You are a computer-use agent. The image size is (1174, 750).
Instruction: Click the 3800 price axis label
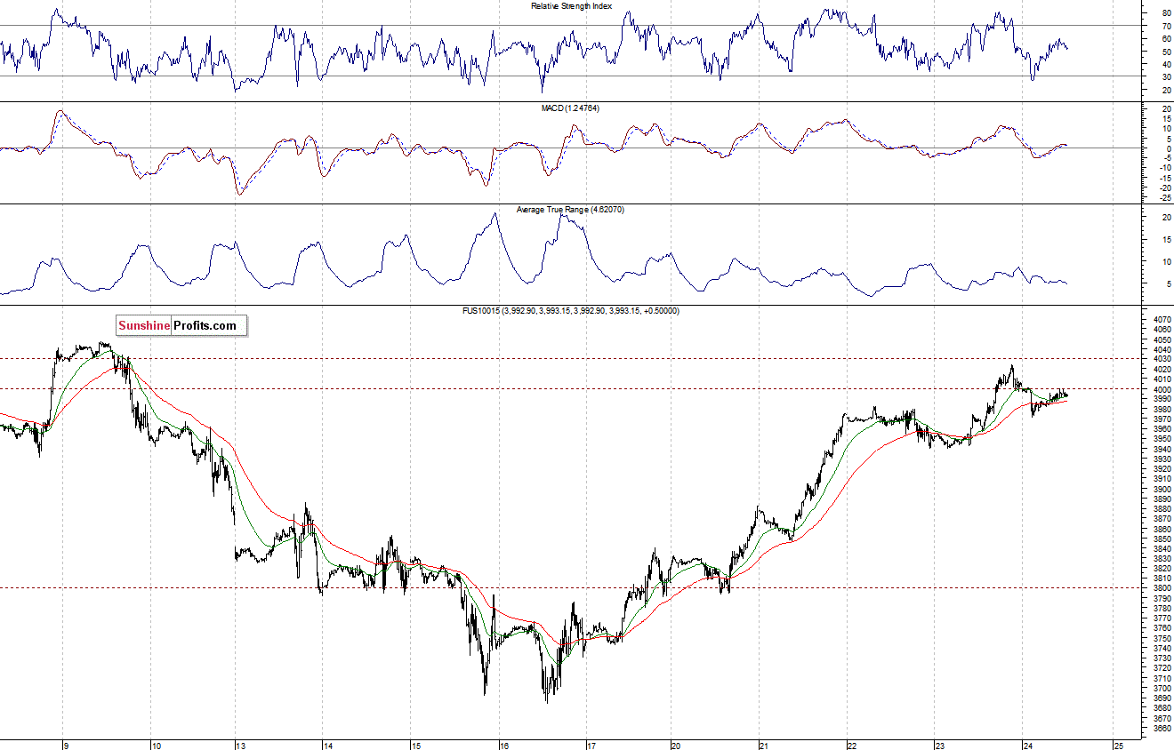click(1161, 588)
